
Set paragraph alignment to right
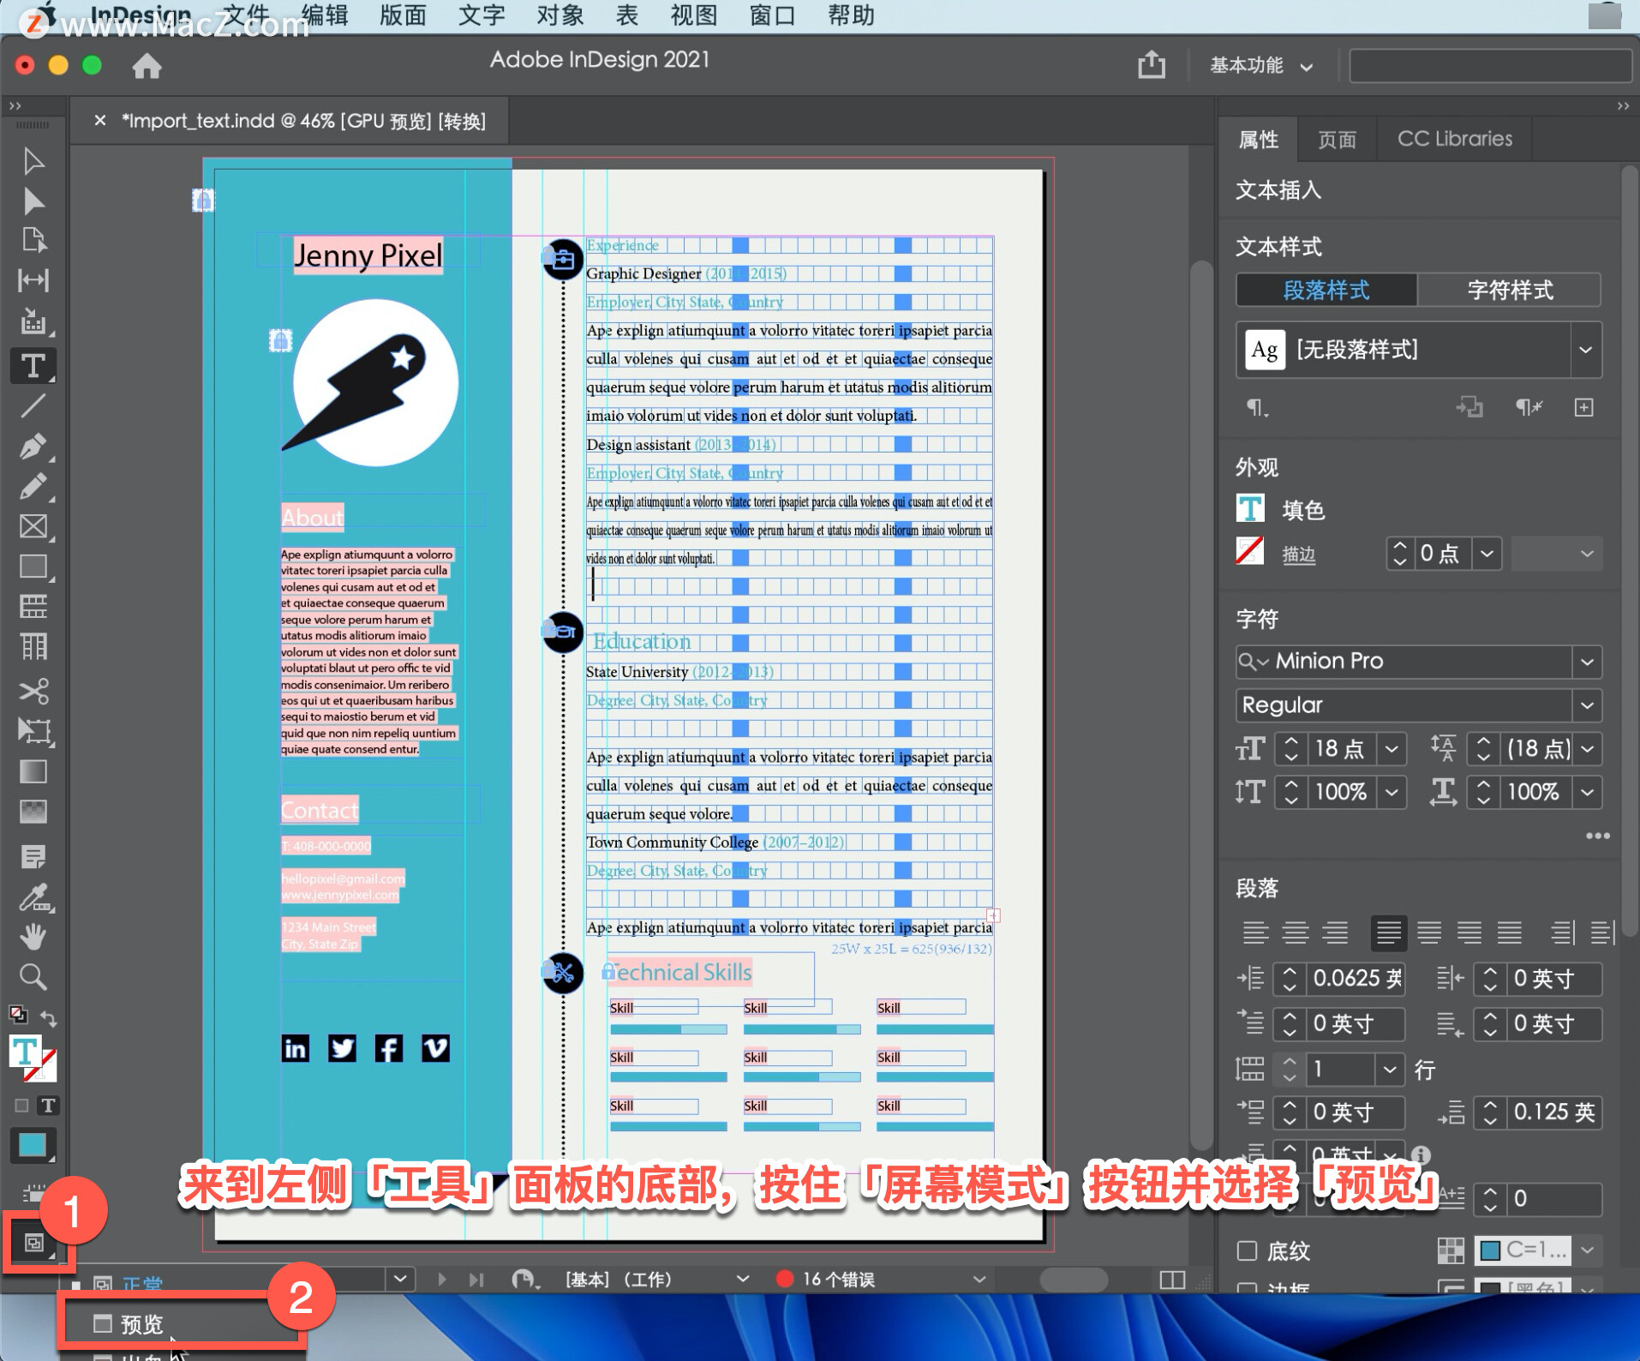(1335, 932)
